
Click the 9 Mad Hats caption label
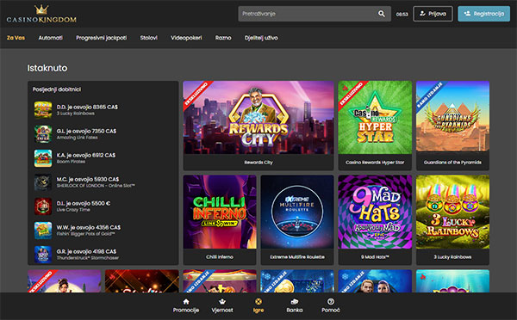click(x=375, y=257)
